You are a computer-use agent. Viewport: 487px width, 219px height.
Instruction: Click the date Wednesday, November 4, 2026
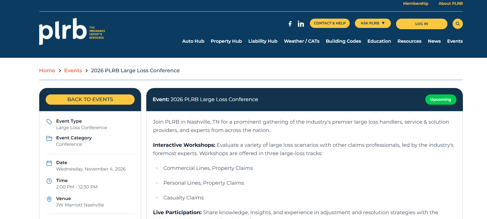tap(91, 169)
